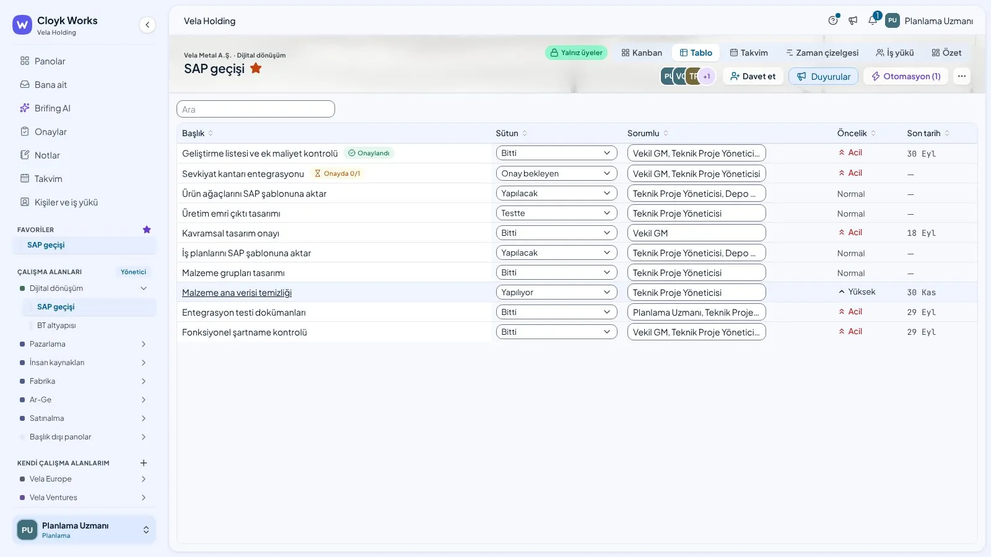Open the İş yükü view tab
Viewport: 991px width, 557px height.
(895, 53)
